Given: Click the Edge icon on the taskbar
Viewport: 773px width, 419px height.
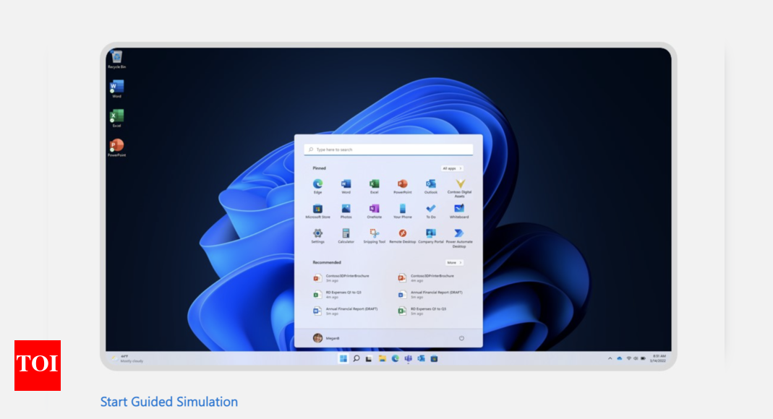Looking at the screenshot, I should tap(395, 358).
